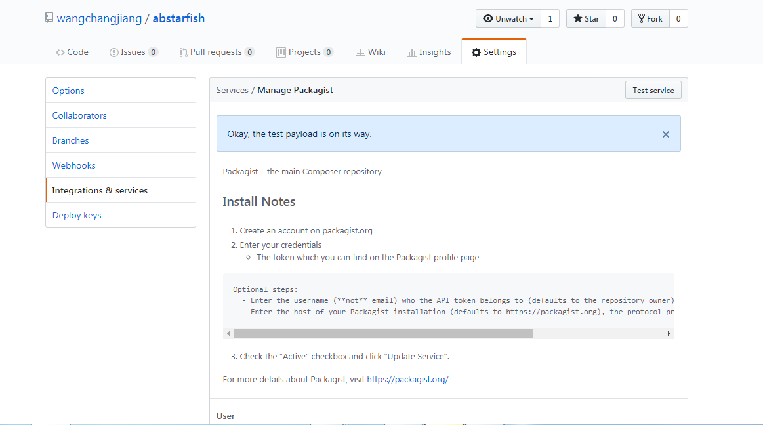Go to the Wiki tab
Image resolution: width=763 pixels, height=425 pixels.
[x=370, y=52]
